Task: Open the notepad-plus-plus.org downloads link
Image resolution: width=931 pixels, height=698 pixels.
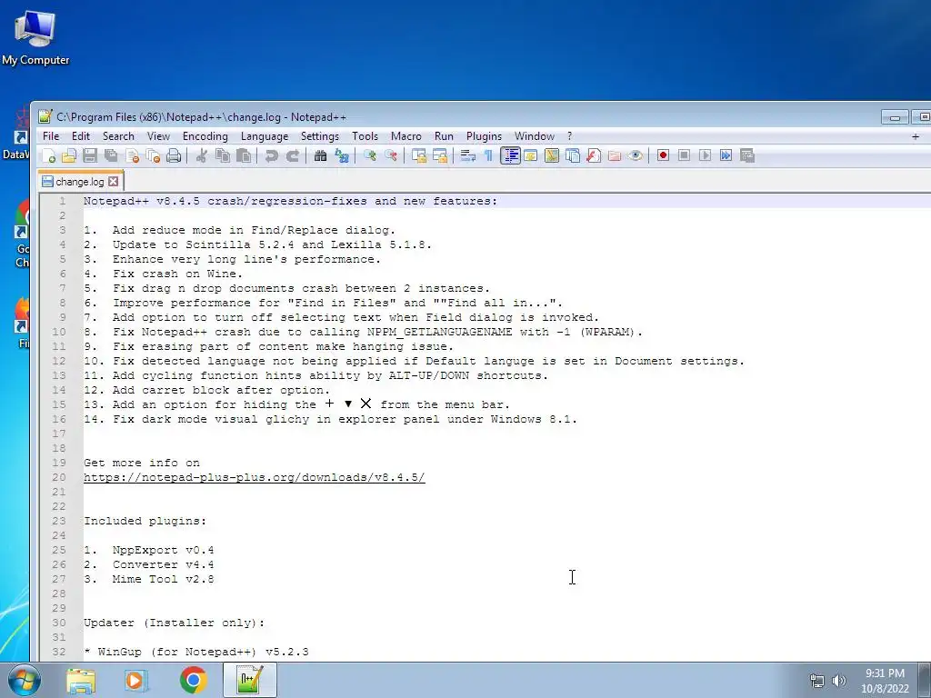Action: [x=255, y=477]
